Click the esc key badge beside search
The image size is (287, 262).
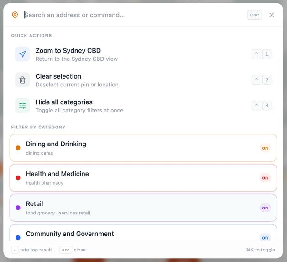click(255, 15)
